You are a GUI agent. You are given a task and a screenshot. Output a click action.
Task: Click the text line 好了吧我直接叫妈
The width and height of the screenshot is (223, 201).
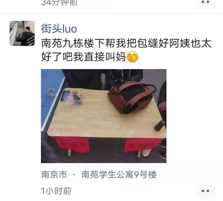[83, 57]
